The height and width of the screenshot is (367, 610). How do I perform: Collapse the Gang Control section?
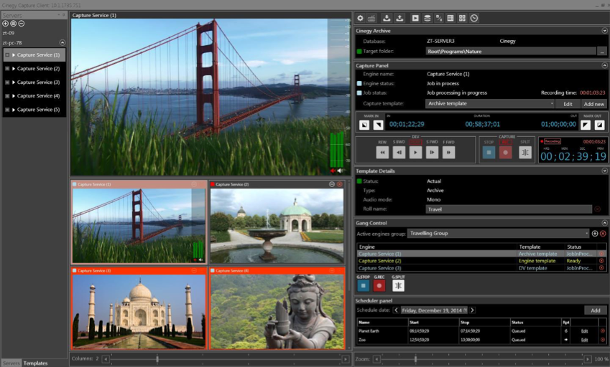(x=604, y=223)
